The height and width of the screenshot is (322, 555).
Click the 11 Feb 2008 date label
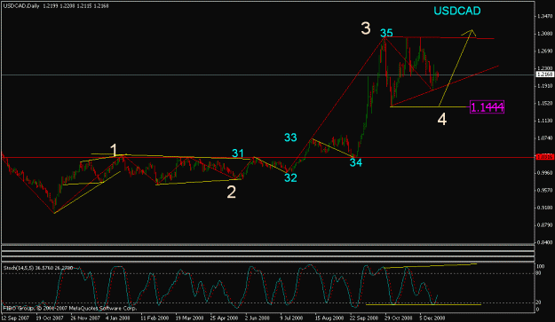click(155, 318)
